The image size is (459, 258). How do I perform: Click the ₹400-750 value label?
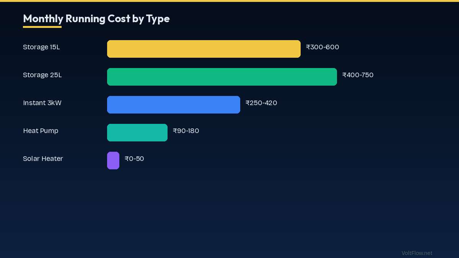pos(358,75)
